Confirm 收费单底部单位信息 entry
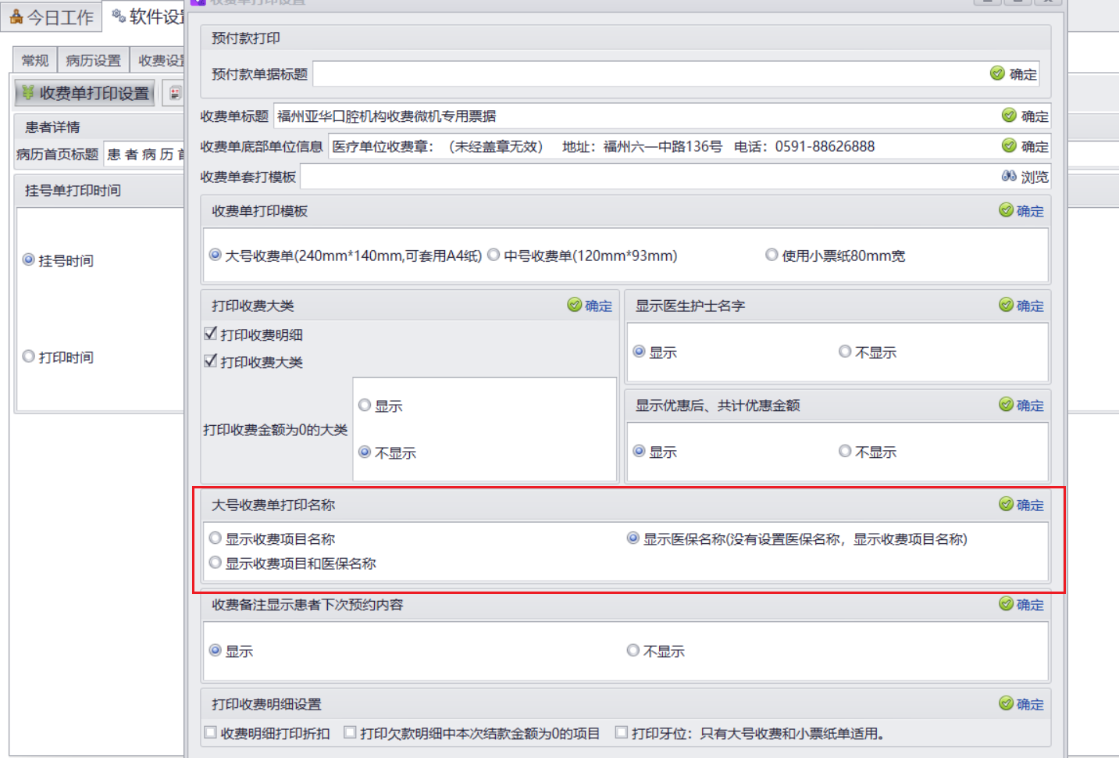 (1025, 146)
